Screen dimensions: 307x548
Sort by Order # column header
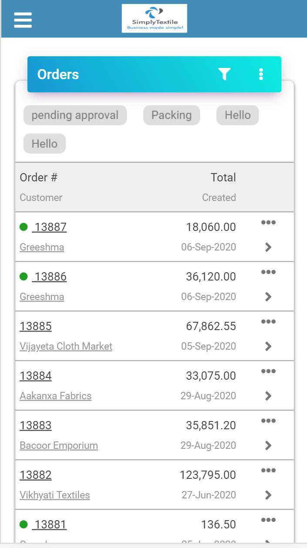pyautogui.click(x=39, y=177)
